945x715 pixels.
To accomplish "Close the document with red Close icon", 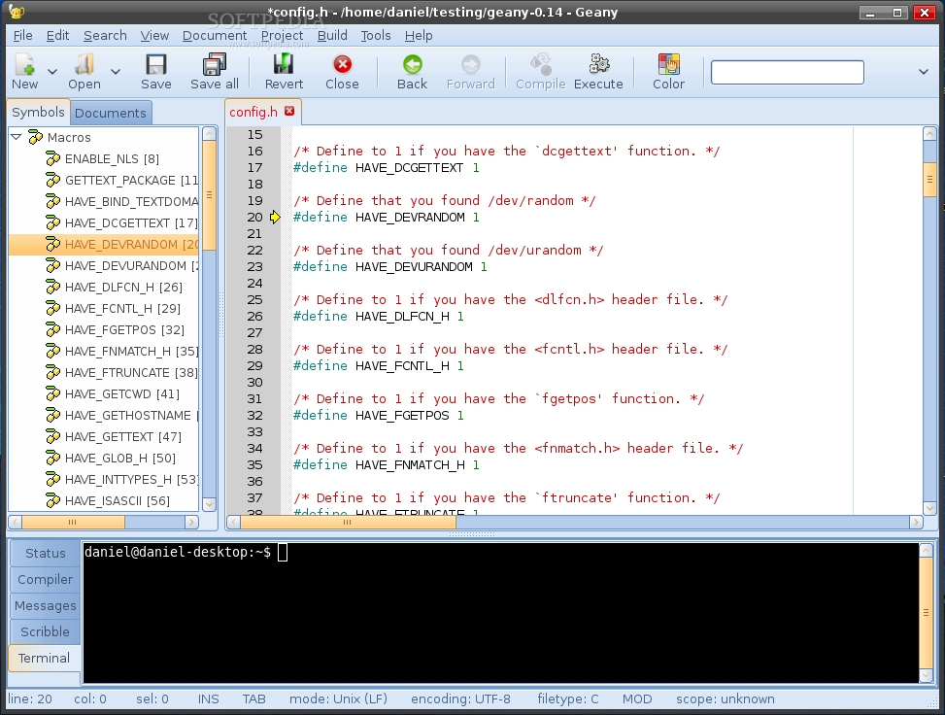I will [342, 64].
